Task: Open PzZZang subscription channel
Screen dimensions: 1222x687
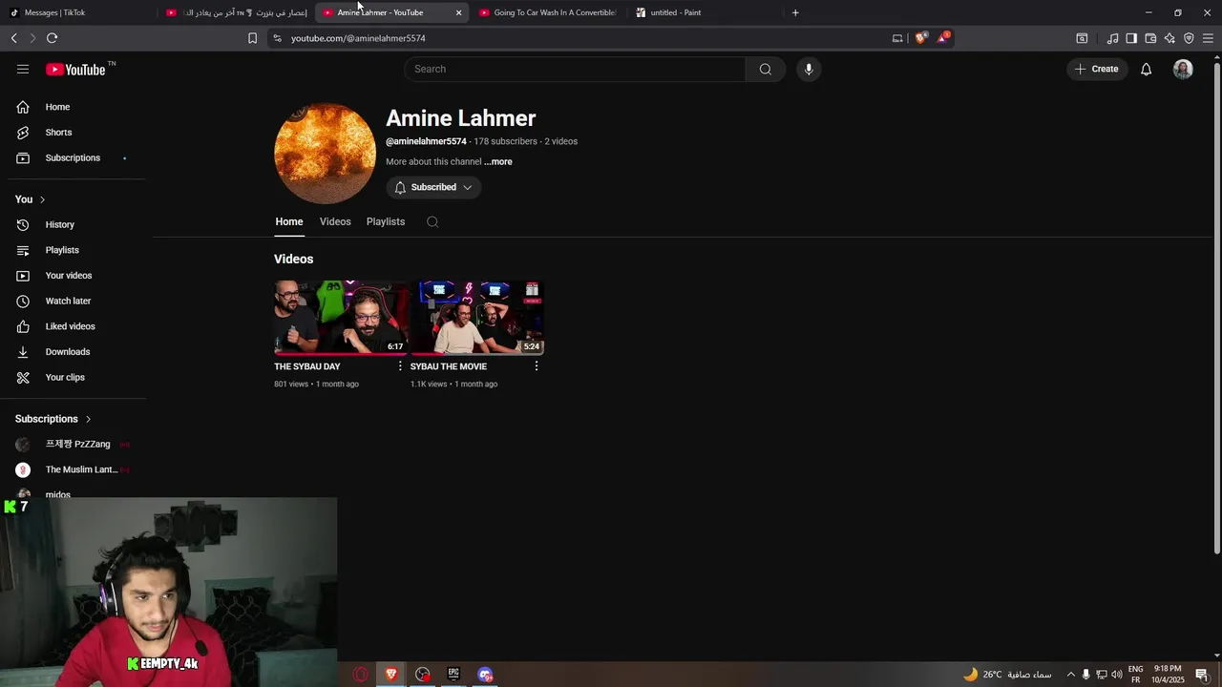Action: pyautogui.click(x=76, y=444)
